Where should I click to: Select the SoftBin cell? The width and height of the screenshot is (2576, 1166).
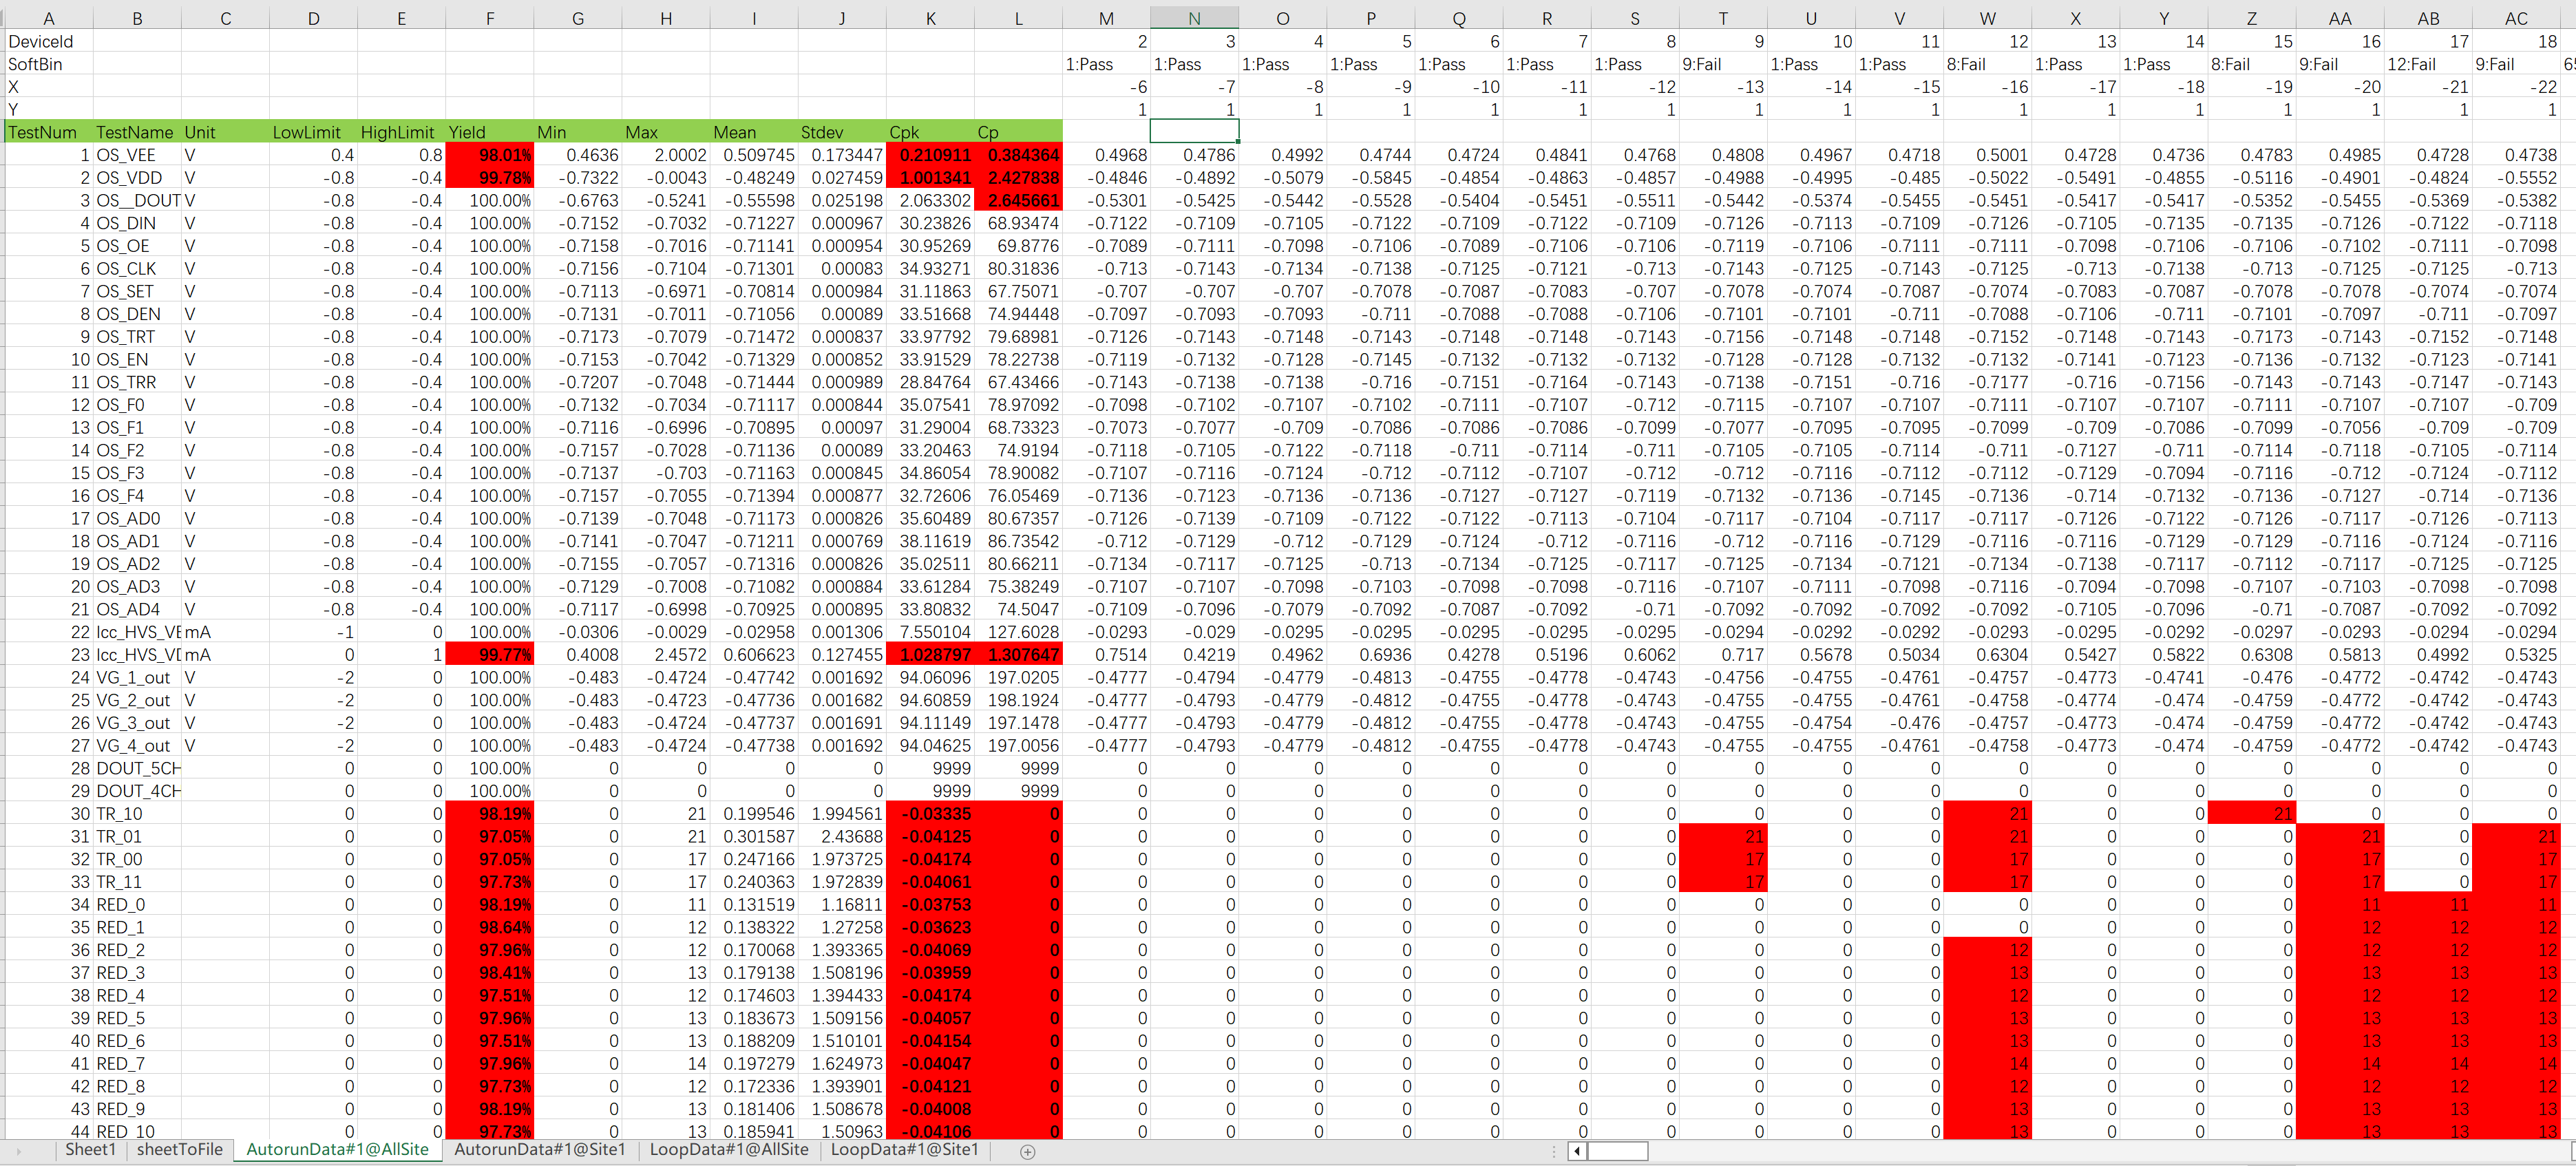(48, 64)
